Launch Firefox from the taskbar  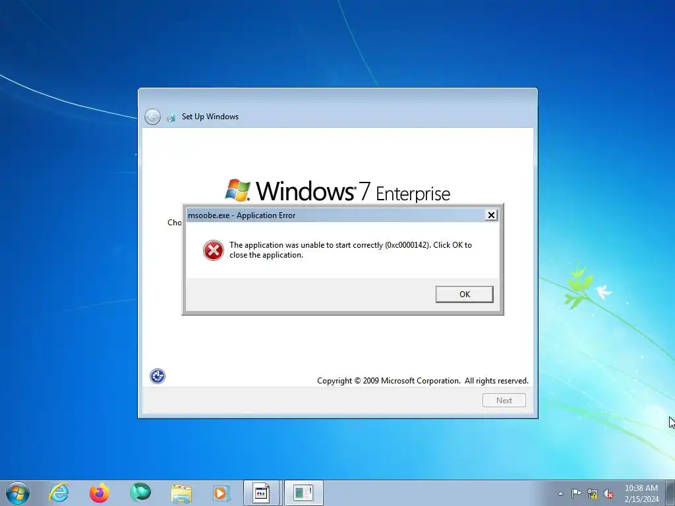click(x=100, y=493)
